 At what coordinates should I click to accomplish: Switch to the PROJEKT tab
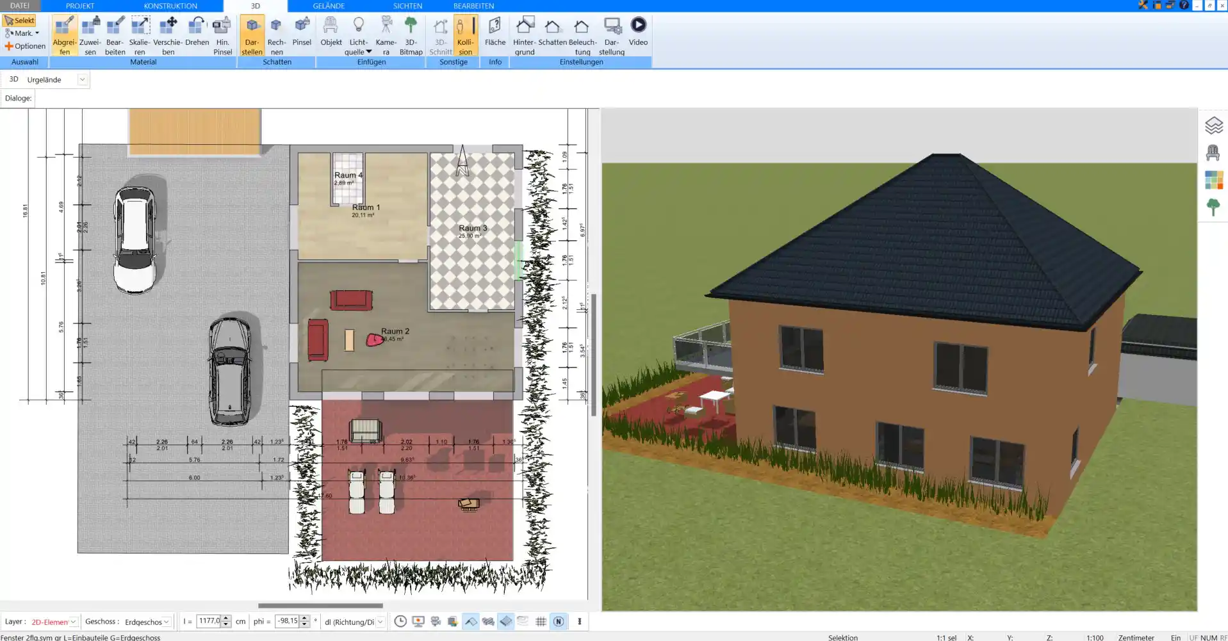(x=80, y=6)
